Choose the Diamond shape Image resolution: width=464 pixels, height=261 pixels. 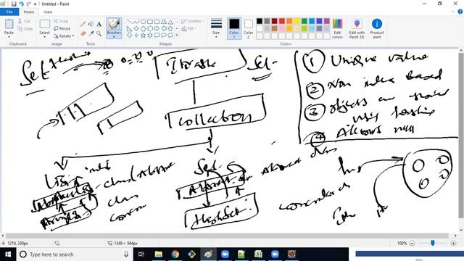[x=136, y=29]
